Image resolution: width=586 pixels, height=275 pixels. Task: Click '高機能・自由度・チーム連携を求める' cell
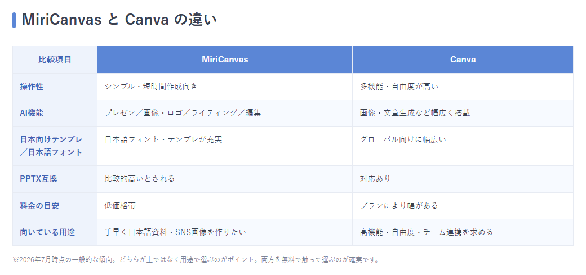pyautogui.click(x=463, y=232)
